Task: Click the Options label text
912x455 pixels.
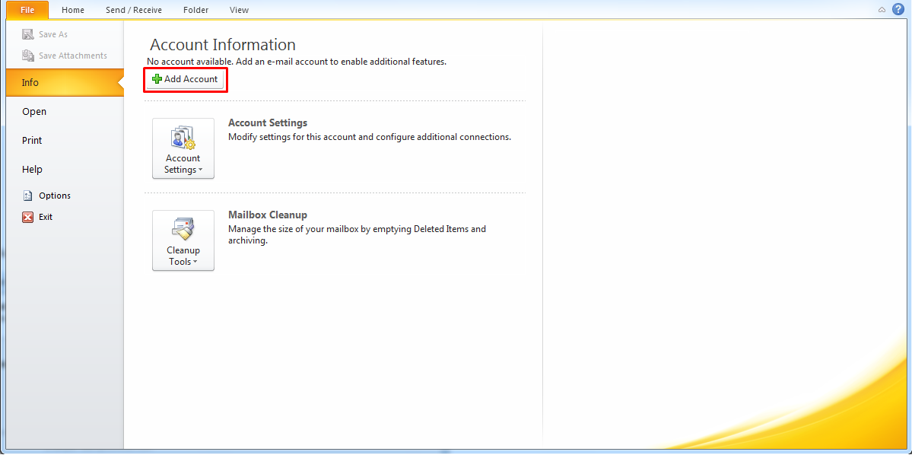Action: coord(55,196)
